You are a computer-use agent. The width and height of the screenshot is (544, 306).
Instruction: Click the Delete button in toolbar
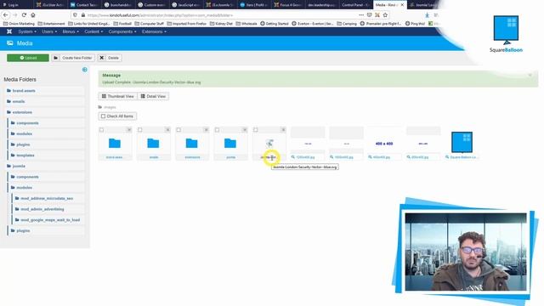[x=110, y=58]
